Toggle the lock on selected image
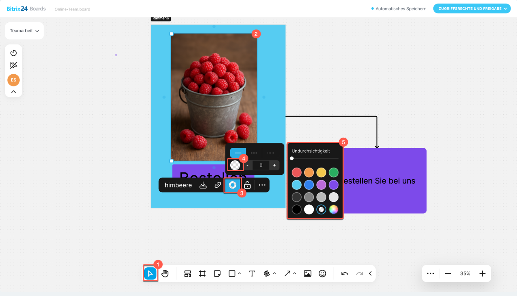This screenshot has width=517, height=296. pos(247,185)
